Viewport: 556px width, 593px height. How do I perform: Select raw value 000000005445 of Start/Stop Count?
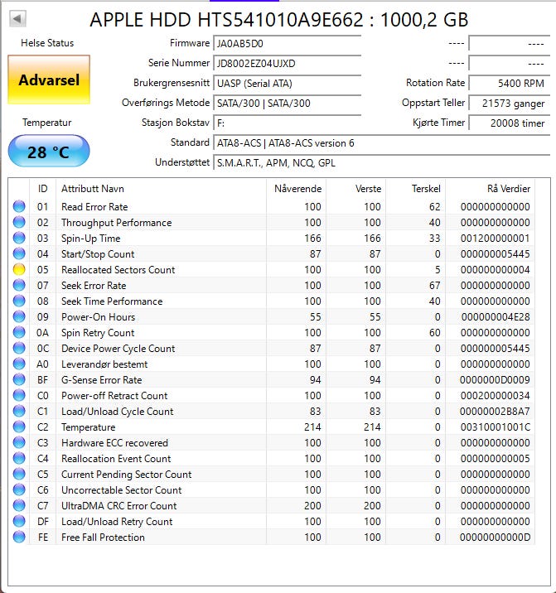coord(495,254)
